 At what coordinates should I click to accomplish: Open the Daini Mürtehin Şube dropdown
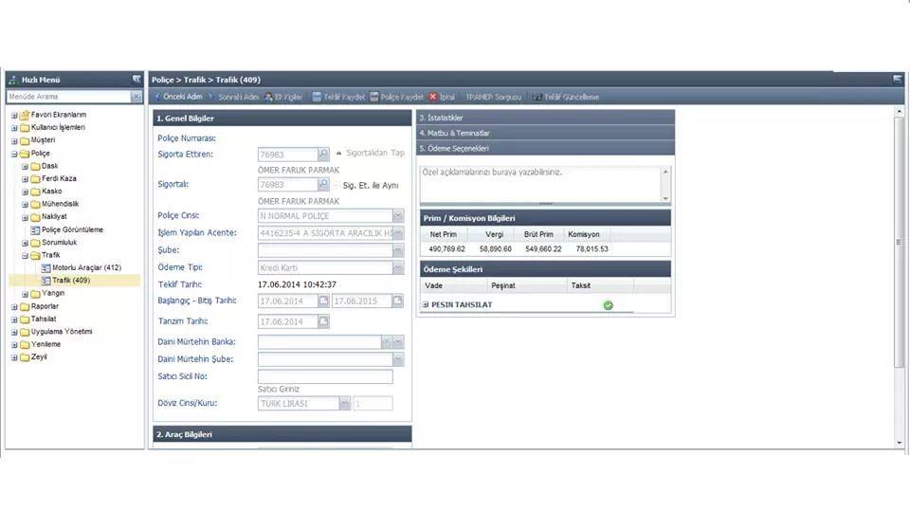click(x=398, y=359)
